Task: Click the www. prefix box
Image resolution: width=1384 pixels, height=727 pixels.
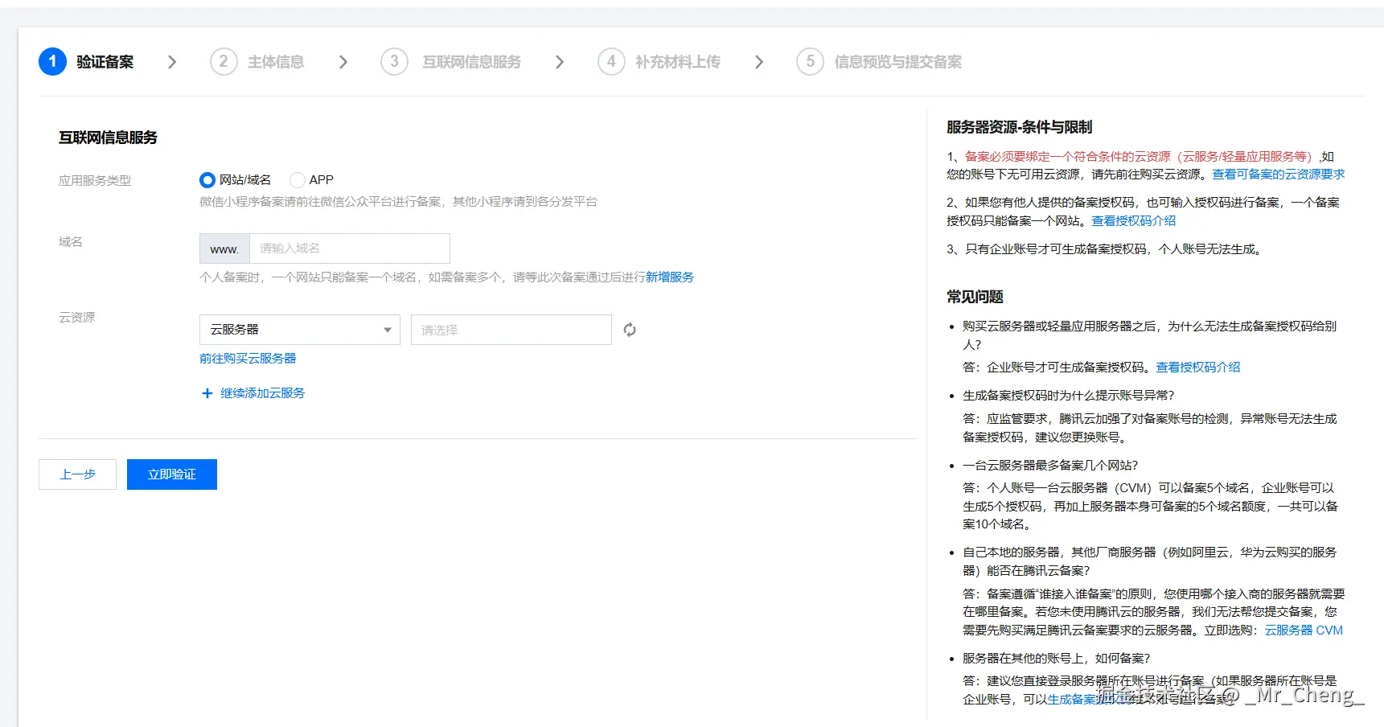Action: pyautogui.click(x=224, y=248)
